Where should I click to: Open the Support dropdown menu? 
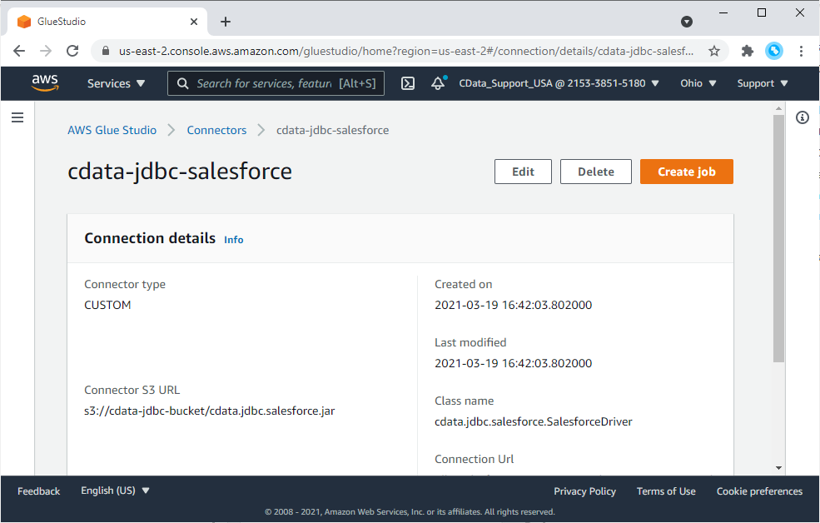click(762, 83)
